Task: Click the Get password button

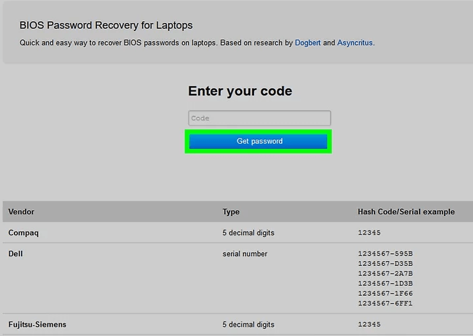Action: 258,142
